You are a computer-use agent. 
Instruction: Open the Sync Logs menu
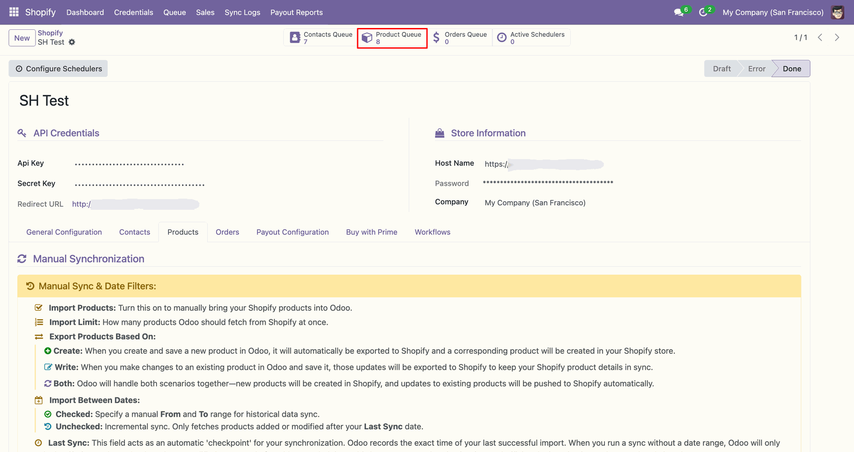point(242,12)
